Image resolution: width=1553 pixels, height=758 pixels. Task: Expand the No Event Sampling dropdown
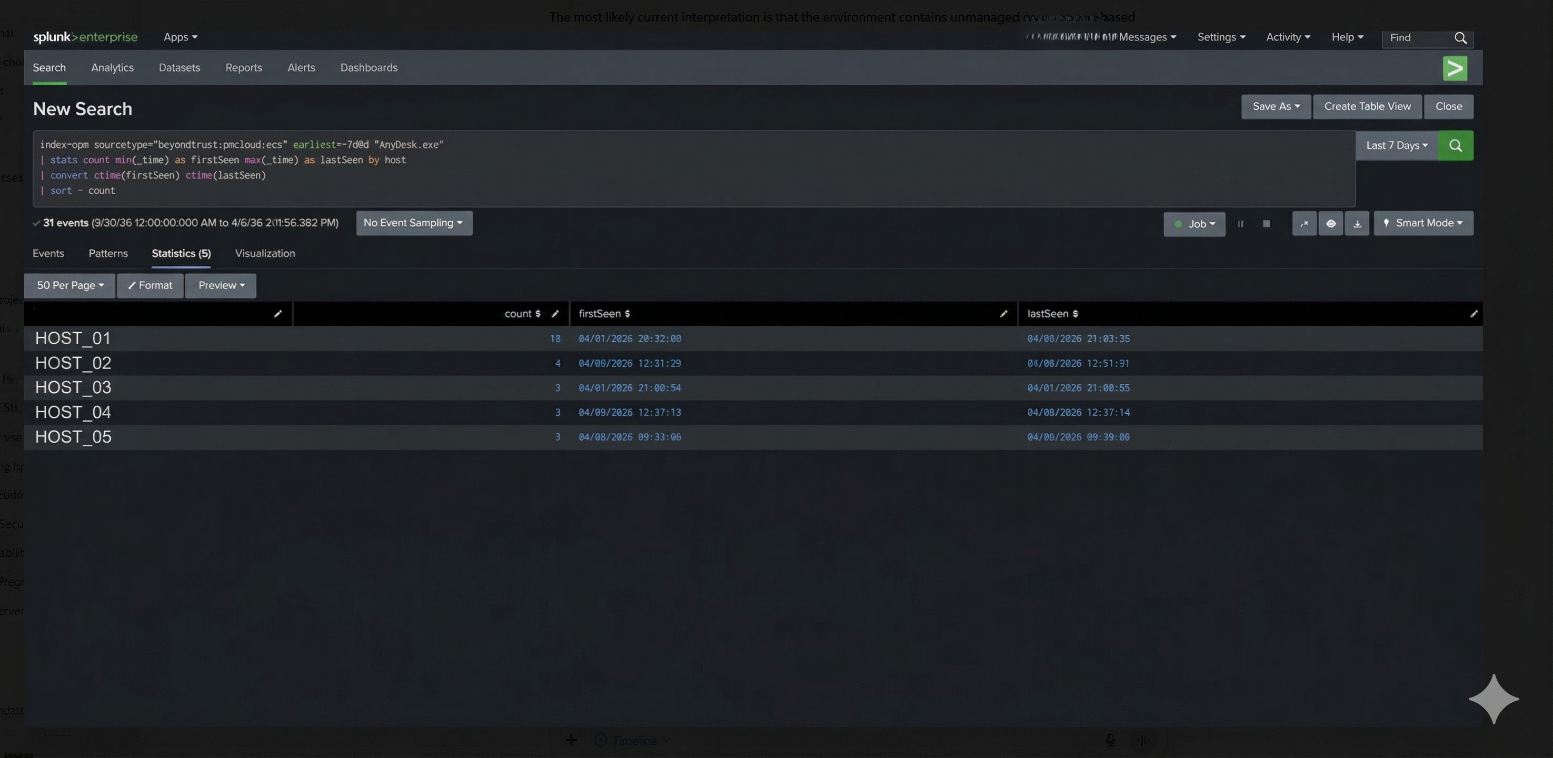pos(414,223)
